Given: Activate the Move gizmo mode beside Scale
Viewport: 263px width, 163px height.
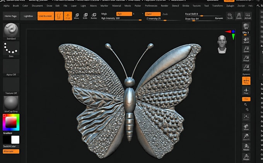Looking at the screenshot, I should [77, 16].
